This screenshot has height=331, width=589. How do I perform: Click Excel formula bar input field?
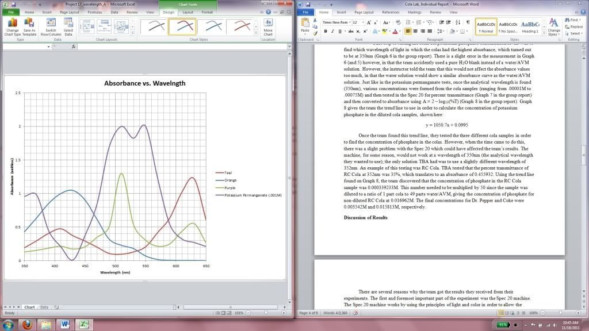tap(182, 47)
